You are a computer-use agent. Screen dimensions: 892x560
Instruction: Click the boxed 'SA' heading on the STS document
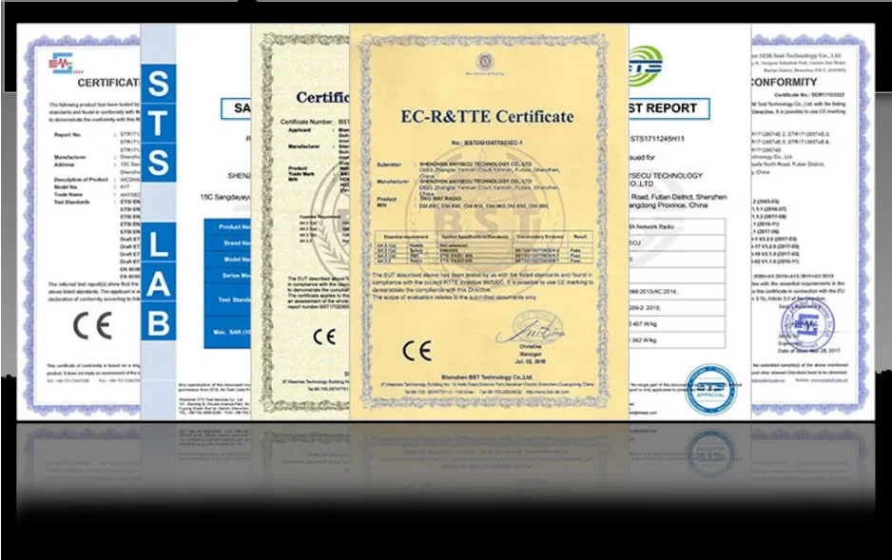(x=236, y=108)
